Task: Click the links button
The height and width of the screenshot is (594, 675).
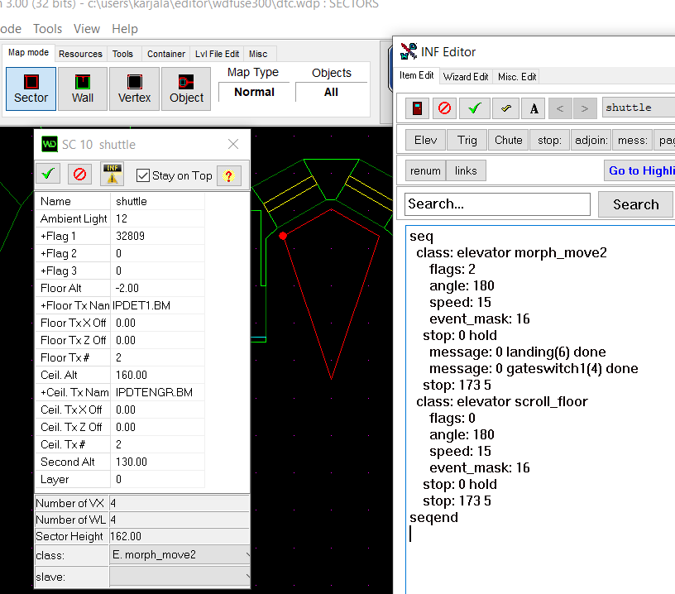Action: click(466, 170)
